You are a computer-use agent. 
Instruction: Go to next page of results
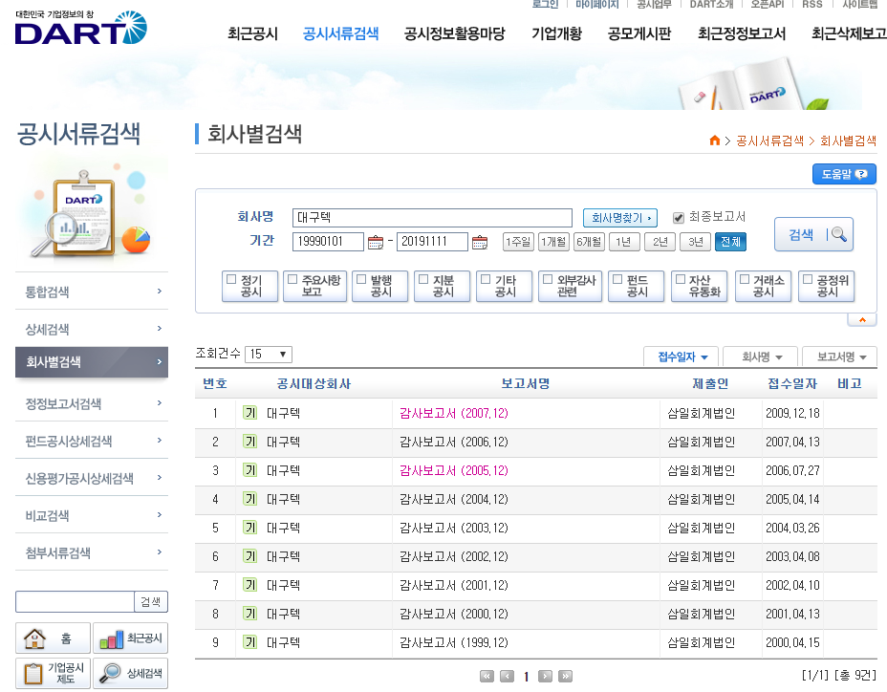(x=545, y=676)
